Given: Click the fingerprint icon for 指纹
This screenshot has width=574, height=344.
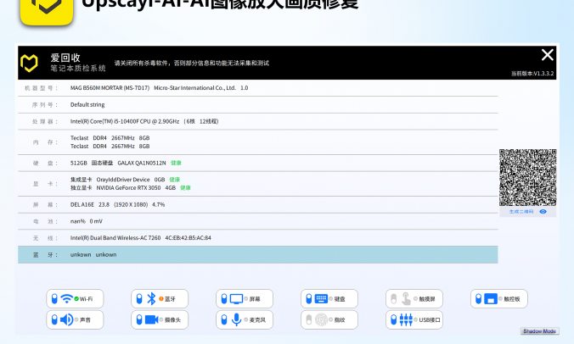Looking at the screenshot, I should (x=321, y=319).
